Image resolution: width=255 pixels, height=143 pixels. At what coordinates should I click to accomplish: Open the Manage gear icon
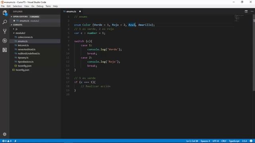click(4, 134)
